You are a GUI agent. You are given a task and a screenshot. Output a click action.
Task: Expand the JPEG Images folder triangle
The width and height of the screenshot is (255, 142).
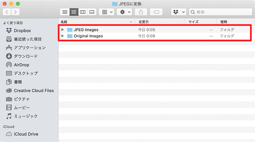click(x=63, y=30)
